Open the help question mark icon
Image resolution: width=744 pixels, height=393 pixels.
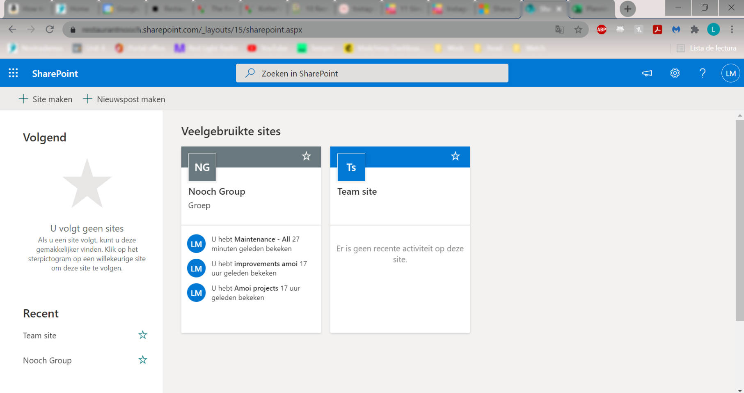(703, 73)
